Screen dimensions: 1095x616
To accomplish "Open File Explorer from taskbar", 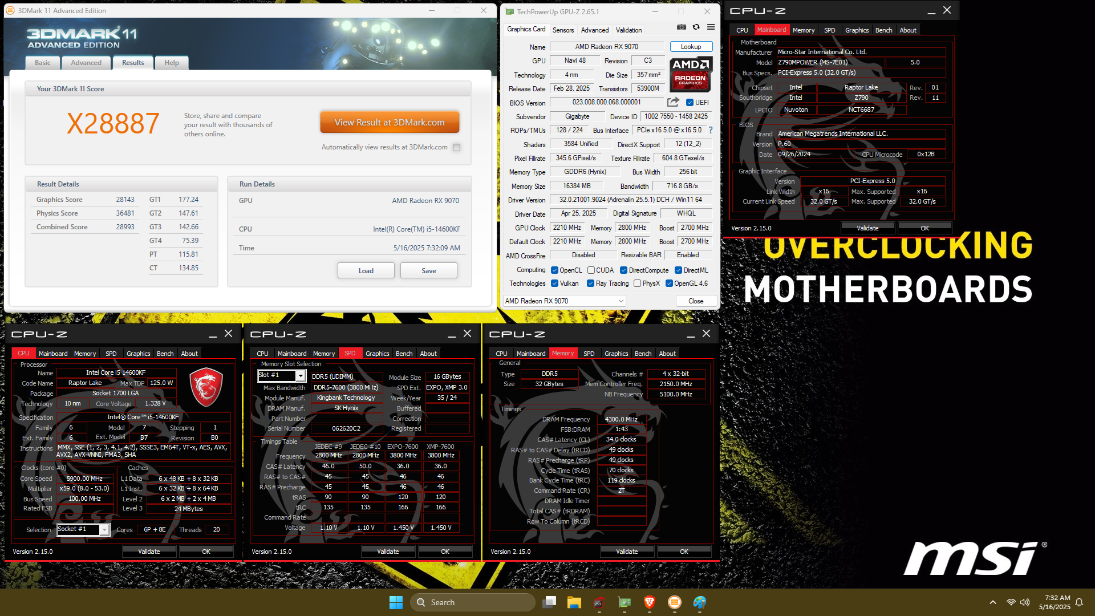I will (x=574, y=602).
